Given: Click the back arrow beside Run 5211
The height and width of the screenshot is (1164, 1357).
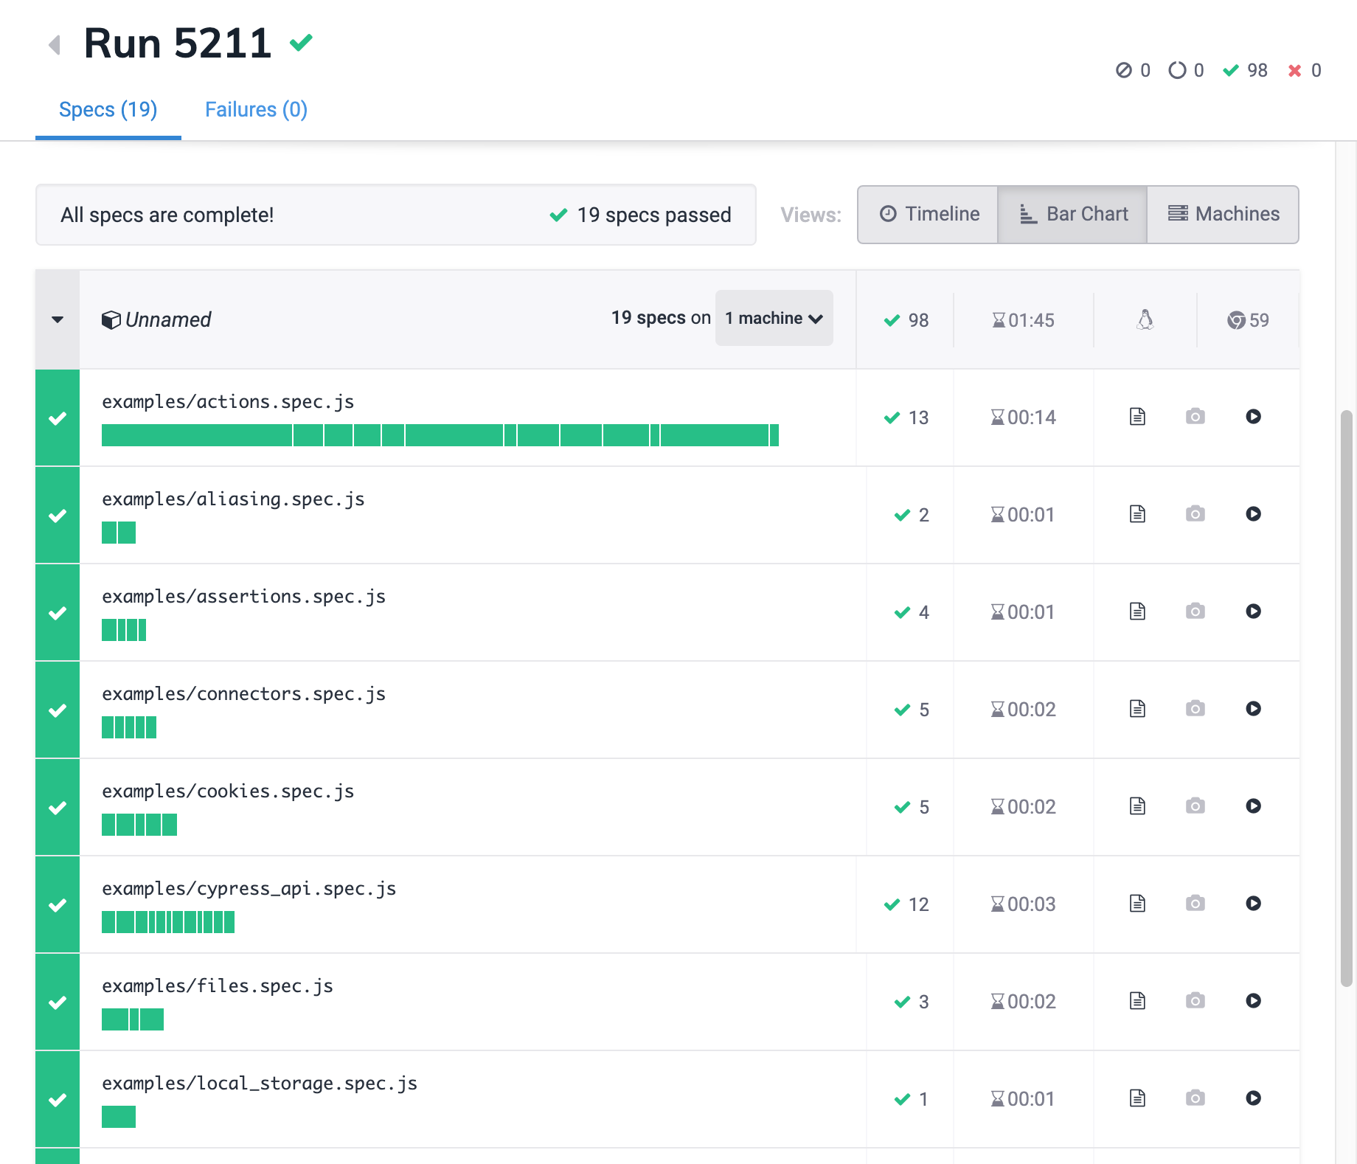Looking at the screenshot, I should (54, 45).
